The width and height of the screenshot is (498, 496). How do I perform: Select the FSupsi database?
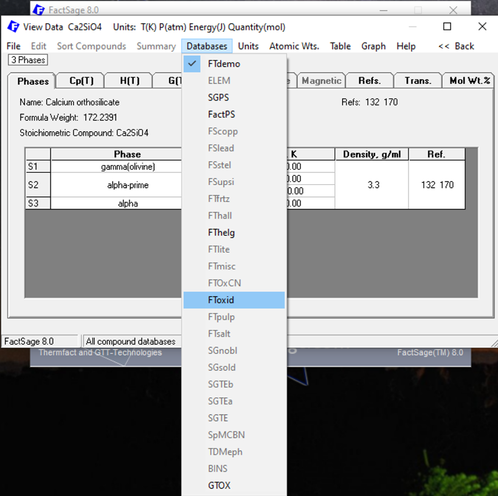click(x=234, y=182)
